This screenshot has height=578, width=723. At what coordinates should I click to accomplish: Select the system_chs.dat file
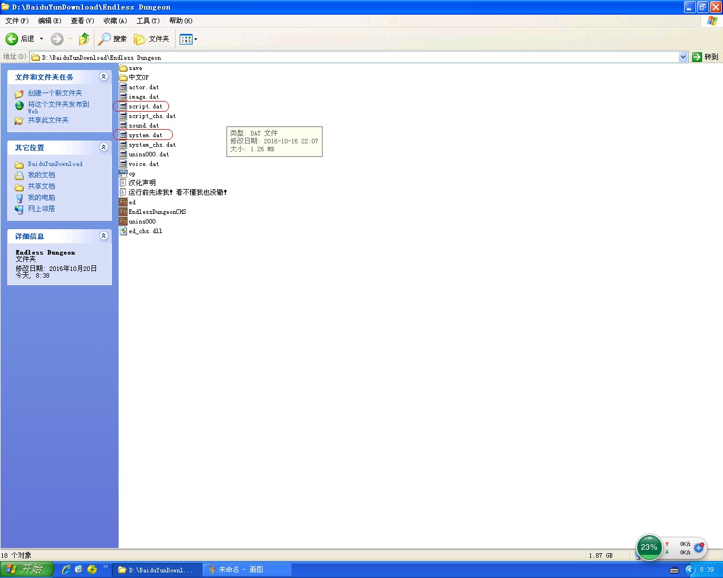click(x=147, y=145)
